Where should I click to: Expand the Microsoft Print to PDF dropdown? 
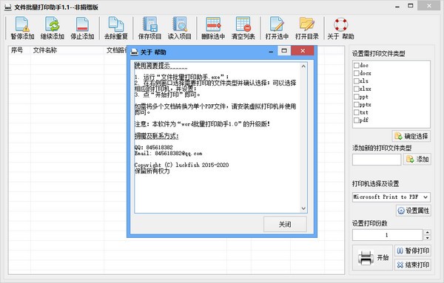pyautogui.click(x=425, y=197)
